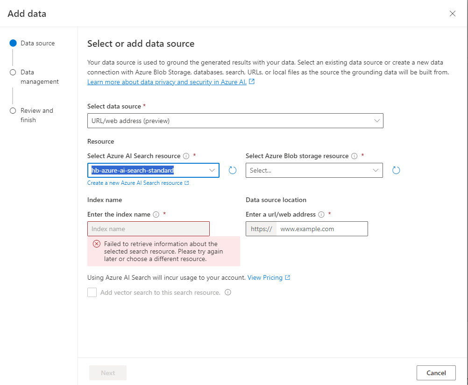Expand the Azure AI Search resource dropdown
The height and width of the screenshot is (385, 468).
coord(212,170)
